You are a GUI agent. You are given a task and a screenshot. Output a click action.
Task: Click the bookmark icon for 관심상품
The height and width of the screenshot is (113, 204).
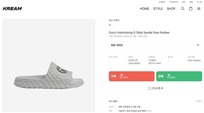coord(150,88)
